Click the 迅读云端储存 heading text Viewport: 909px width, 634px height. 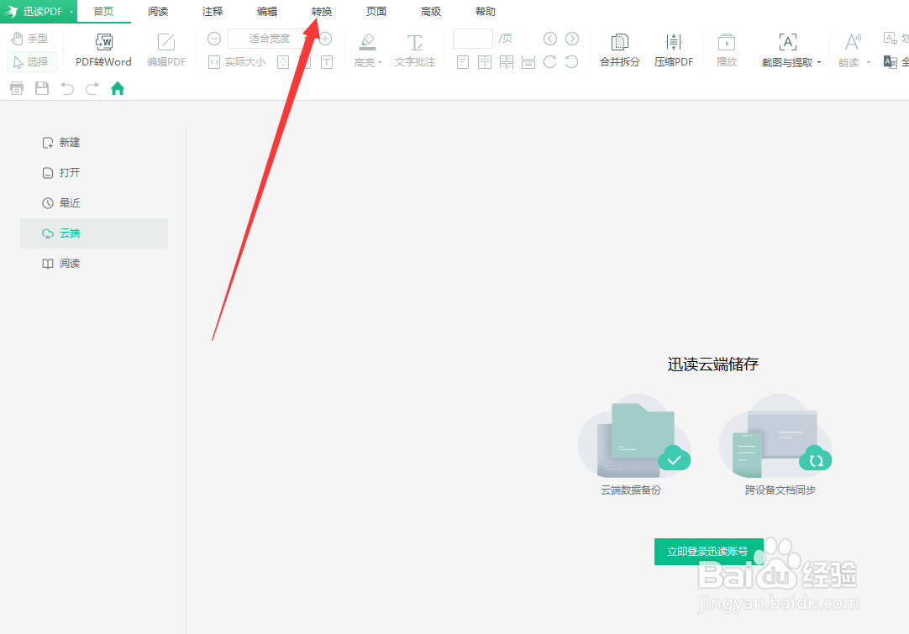[713, 364]
